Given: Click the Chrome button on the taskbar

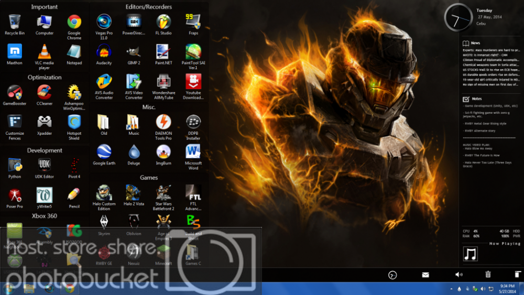Looking at the screenshot, I should (69, 289).
